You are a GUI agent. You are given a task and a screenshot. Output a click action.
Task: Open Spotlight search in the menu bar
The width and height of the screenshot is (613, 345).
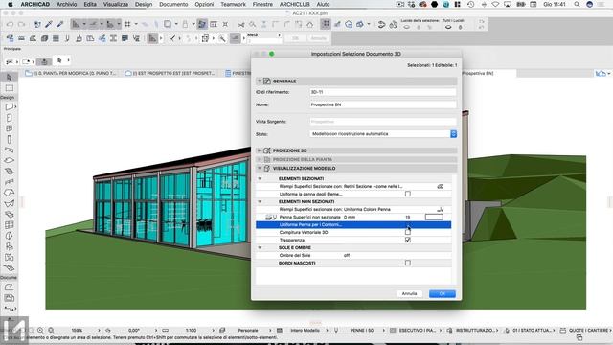click(x=577, y=4)
